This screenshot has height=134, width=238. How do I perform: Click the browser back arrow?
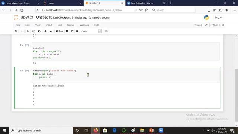pos(4,10)
